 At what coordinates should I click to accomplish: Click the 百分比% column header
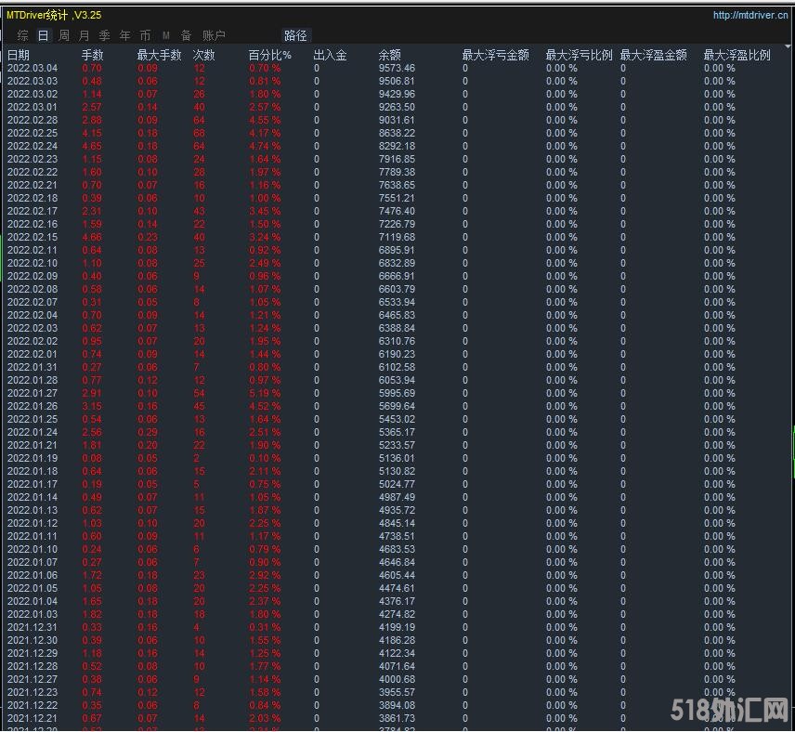point(270,56)
